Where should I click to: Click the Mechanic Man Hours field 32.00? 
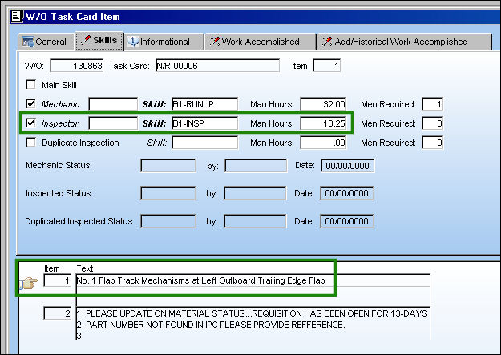point(323,104)
